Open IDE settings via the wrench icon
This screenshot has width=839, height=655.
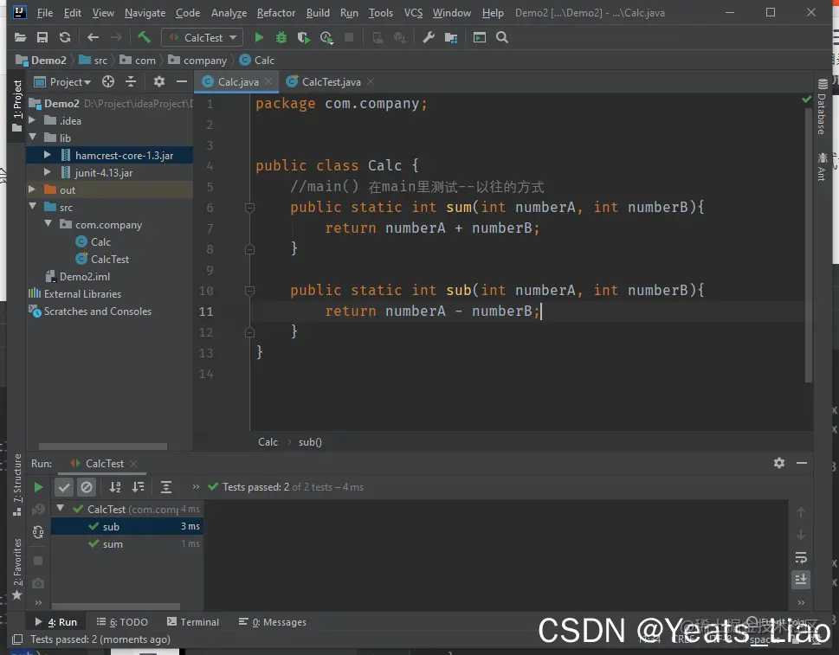click(x=429, y=37)
